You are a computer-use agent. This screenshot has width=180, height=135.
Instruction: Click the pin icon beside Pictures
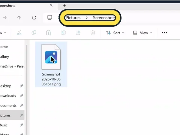point(22,115)
